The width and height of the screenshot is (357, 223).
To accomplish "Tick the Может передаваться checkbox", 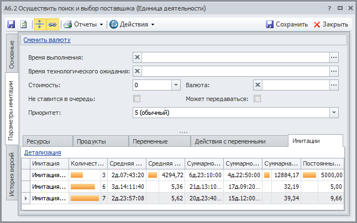I will [x=257, y=99].
